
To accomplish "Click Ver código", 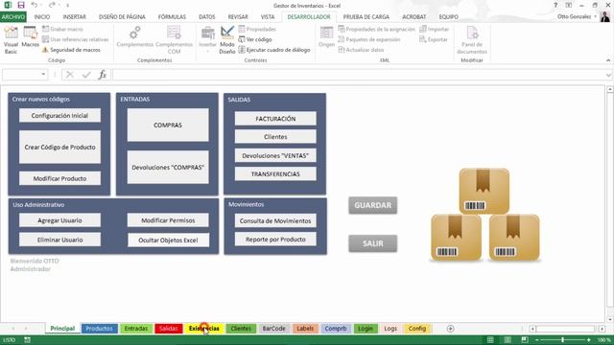I will 255,39.
